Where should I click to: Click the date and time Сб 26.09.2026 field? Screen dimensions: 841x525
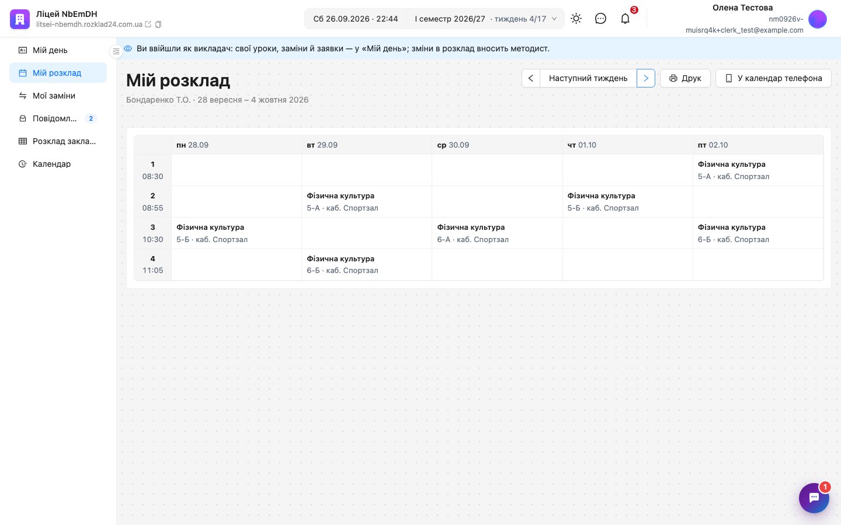[x=356, y=19]
